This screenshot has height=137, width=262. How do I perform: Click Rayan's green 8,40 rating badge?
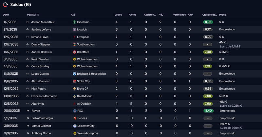coord(208,111)
